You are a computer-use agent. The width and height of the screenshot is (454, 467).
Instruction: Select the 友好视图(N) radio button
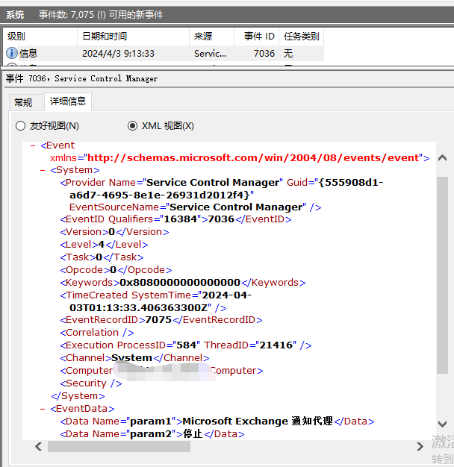[x=20, y=125]
